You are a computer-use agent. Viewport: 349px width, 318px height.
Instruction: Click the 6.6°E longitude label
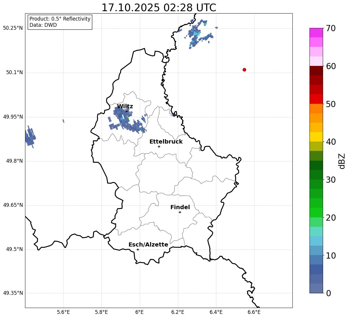click(254, 312)
